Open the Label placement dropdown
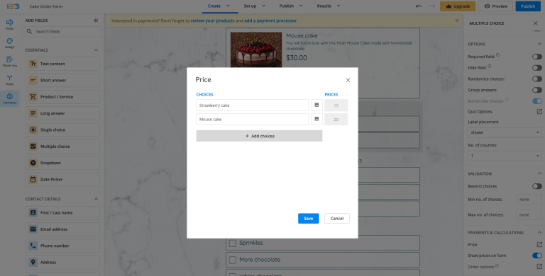The width and height of the screenshot is (545, 276). click(505, 132)
